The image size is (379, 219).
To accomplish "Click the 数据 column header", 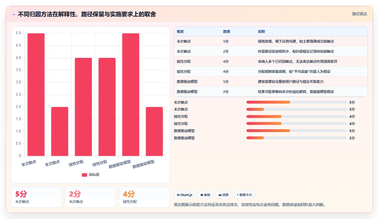I will tap(227, 31).
